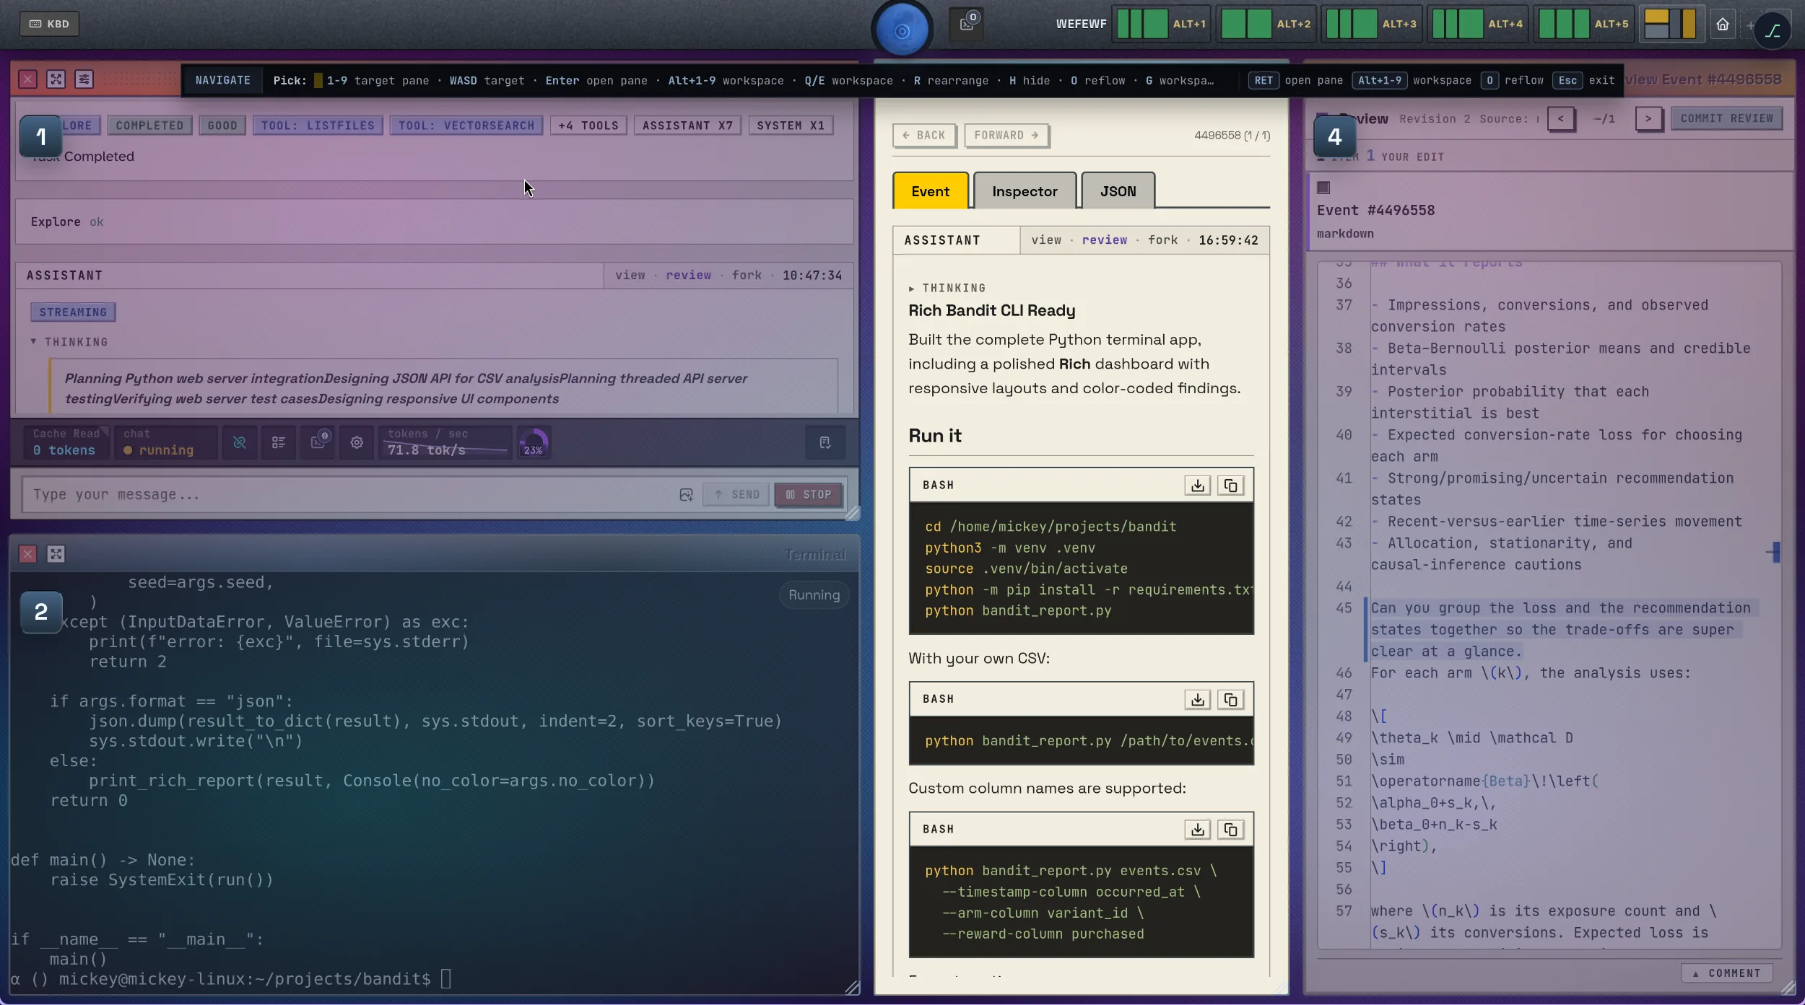This screenshot has height=1005, width=1805.
Task: Switch to workspace ALT+2
Action: 1266,24
